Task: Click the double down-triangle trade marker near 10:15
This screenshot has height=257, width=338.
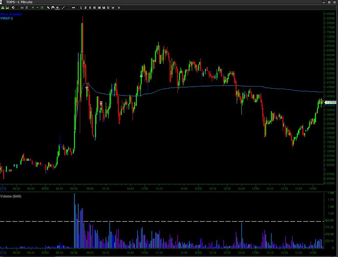Action: pos(101,103)
